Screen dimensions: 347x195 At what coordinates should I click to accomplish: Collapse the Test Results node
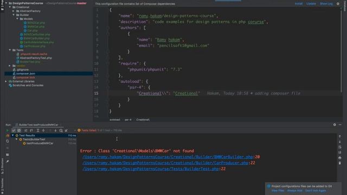pyautogui.click(x=13, y=135)
